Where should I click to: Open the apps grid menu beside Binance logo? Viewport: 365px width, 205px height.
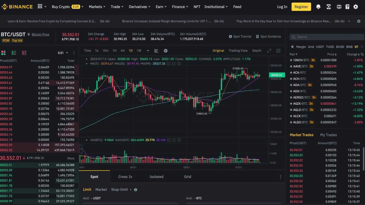(x=40, y=7)
